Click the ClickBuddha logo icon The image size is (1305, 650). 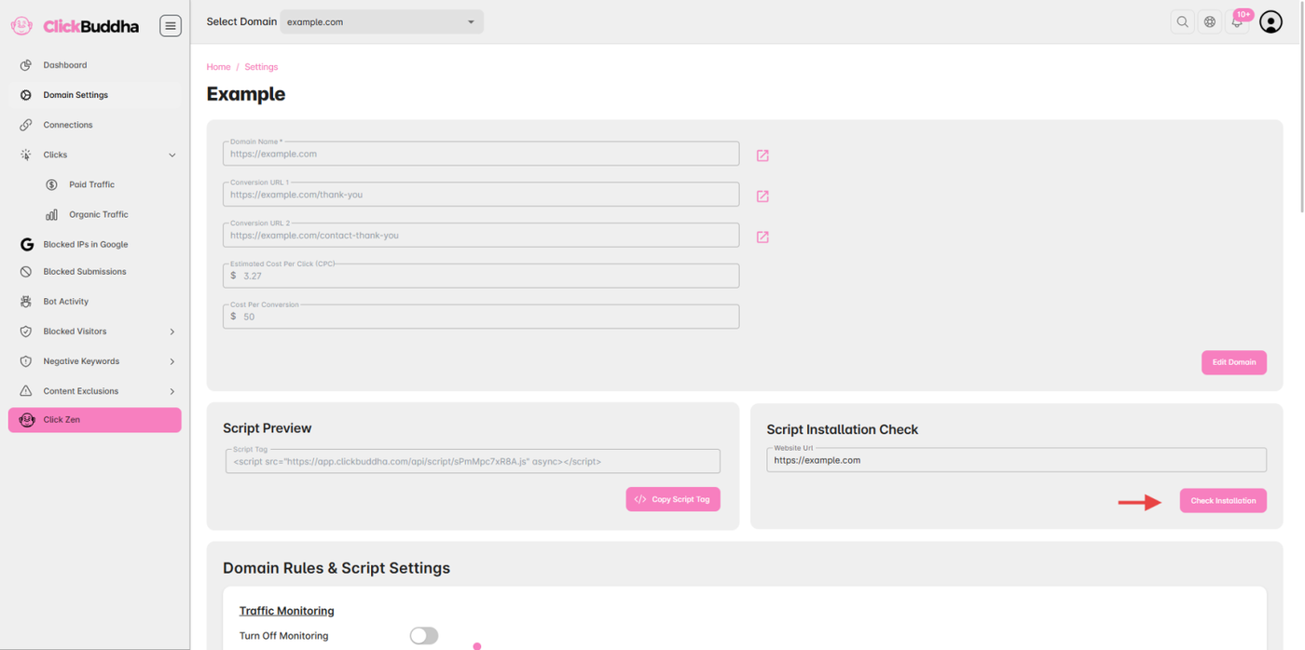(x=21, y=26)
